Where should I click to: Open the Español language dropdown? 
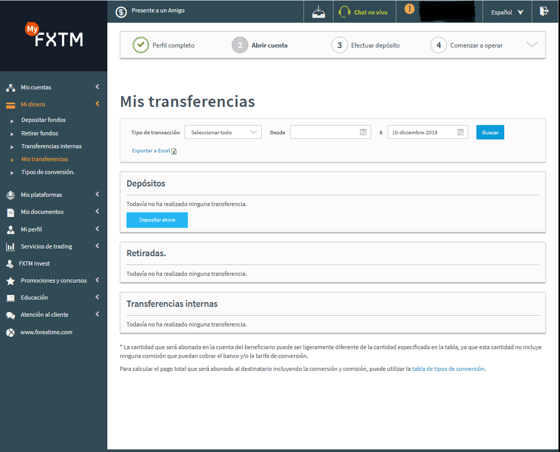click(x=507, y=12)
